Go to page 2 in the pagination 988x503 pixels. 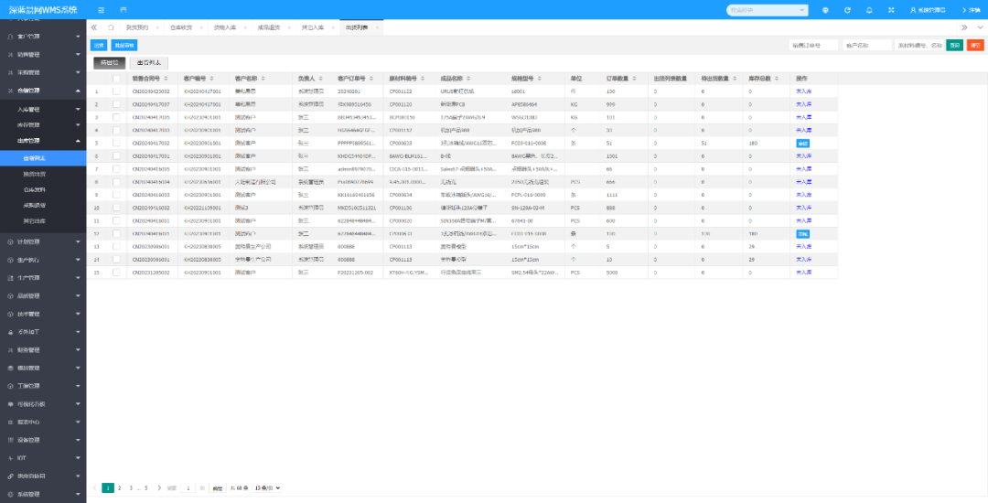tap(119, 487)
